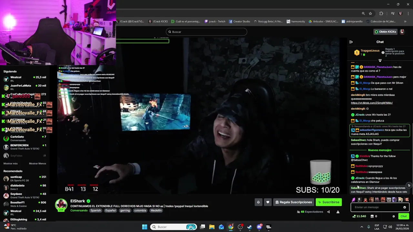Screen dimensions: 413x232
Task: Click Obtén KICKs button
Action: click(385, 32)
